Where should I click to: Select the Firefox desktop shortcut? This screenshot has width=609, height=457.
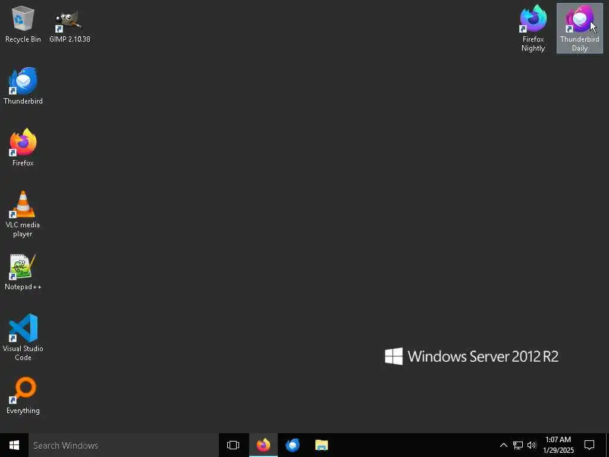point(23,148)
